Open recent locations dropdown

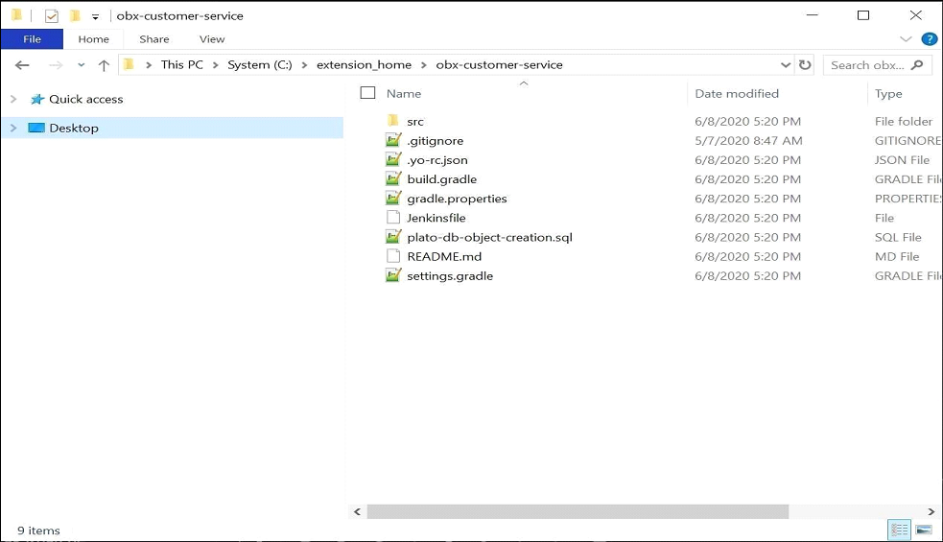point(82,65)
